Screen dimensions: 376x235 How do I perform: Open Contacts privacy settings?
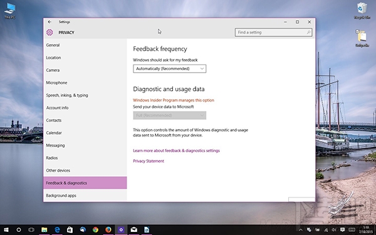(85, 120)
